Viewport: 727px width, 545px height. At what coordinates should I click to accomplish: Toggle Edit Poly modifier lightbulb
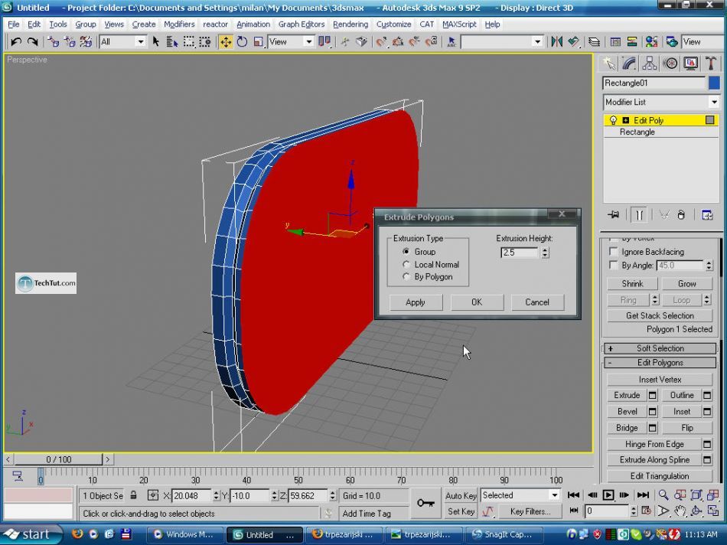tap(613, 120)
